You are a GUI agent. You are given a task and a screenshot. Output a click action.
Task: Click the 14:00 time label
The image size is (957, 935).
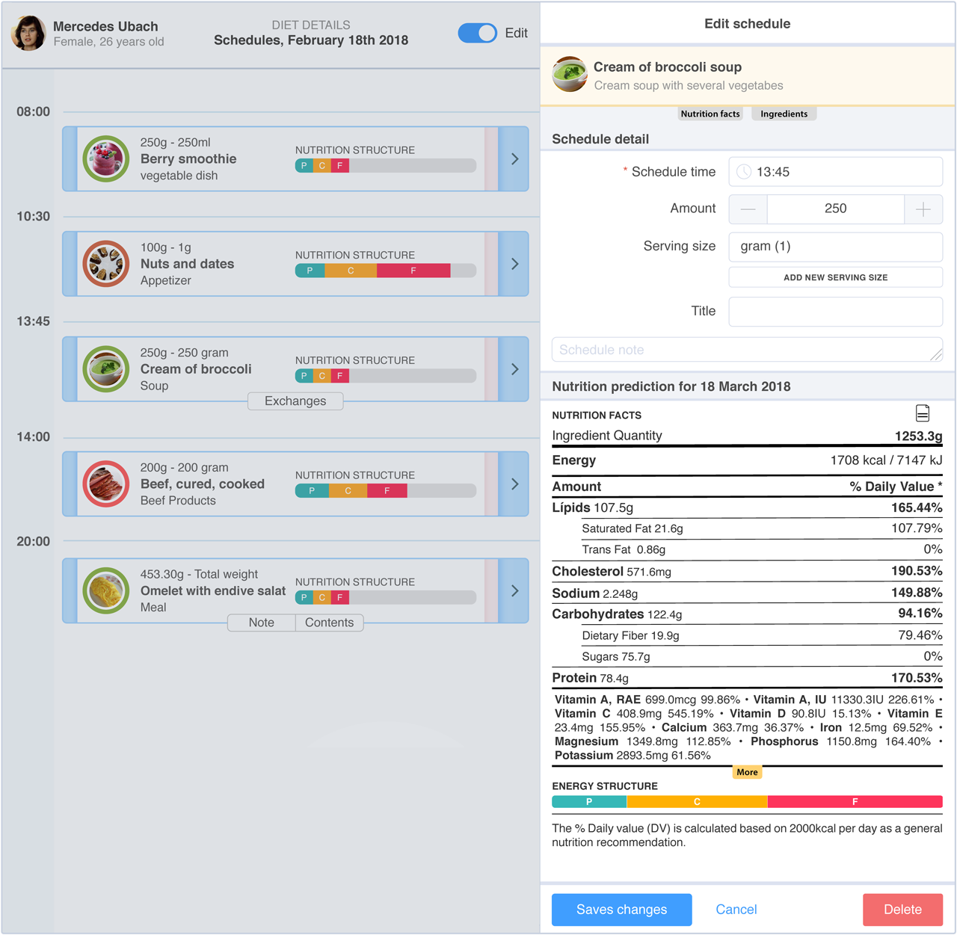34,437
